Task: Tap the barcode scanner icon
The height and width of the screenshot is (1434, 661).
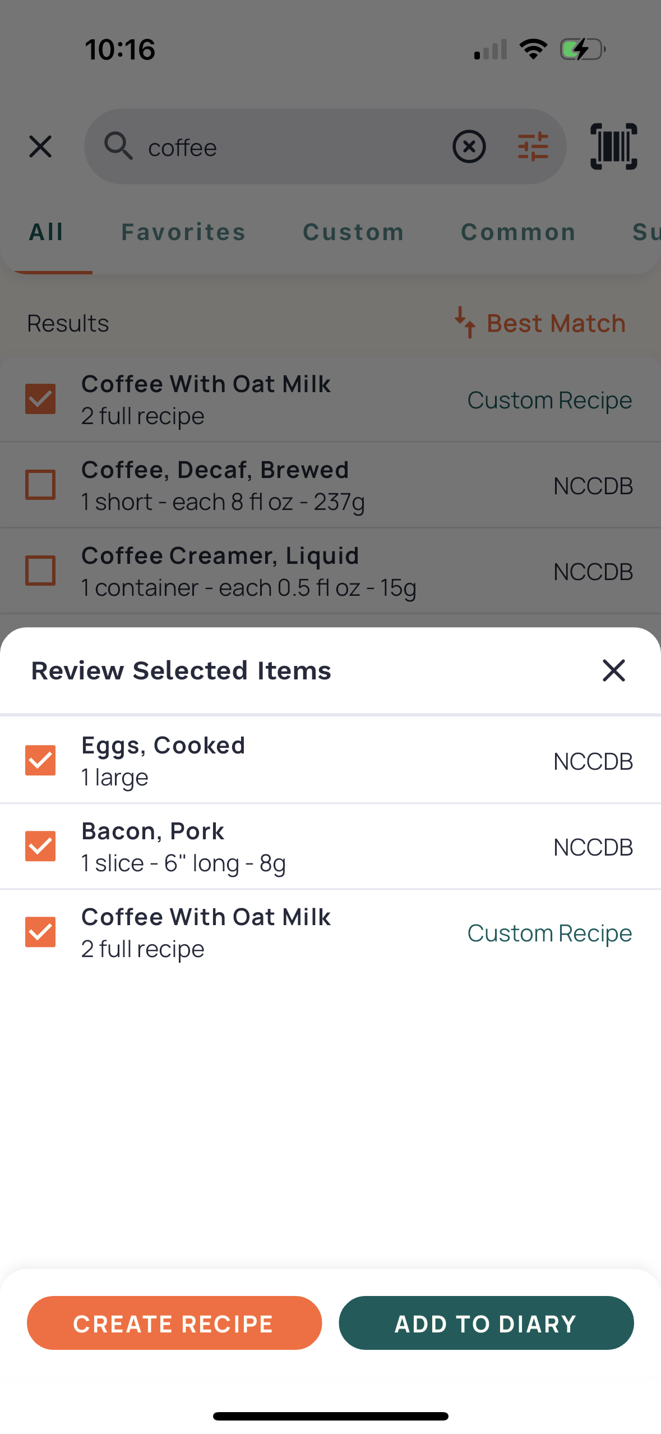Action: point(613,146)
